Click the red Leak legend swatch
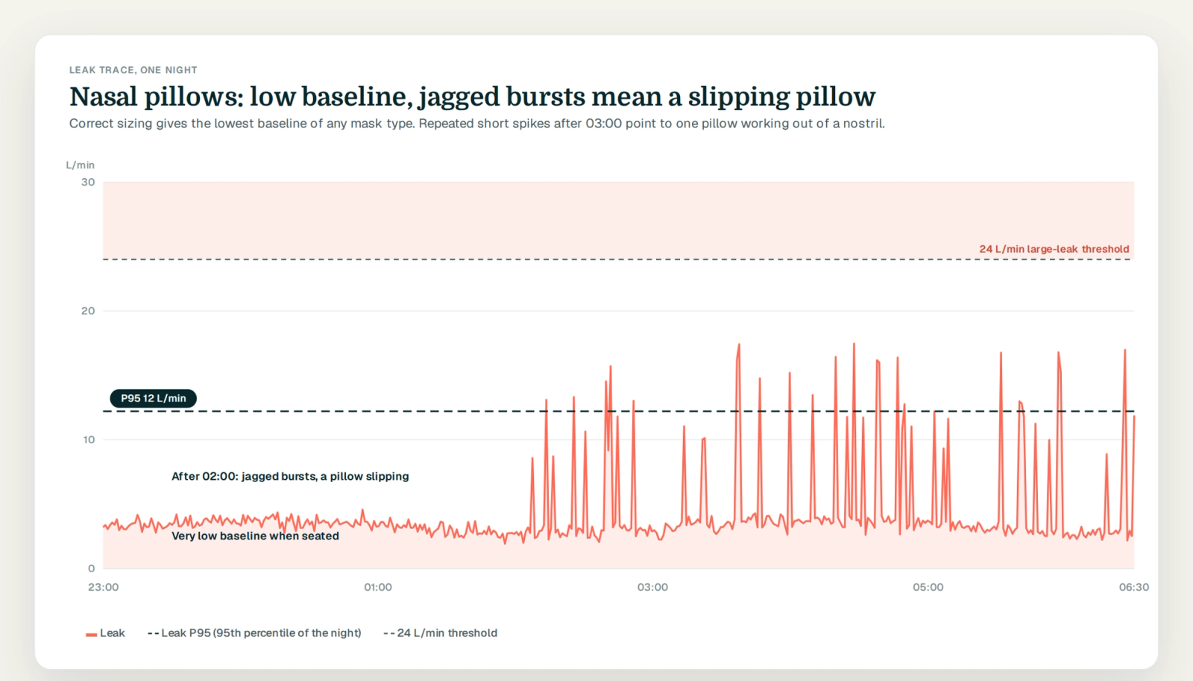This screenshot has width=1193, height=681. coord(91,634)
